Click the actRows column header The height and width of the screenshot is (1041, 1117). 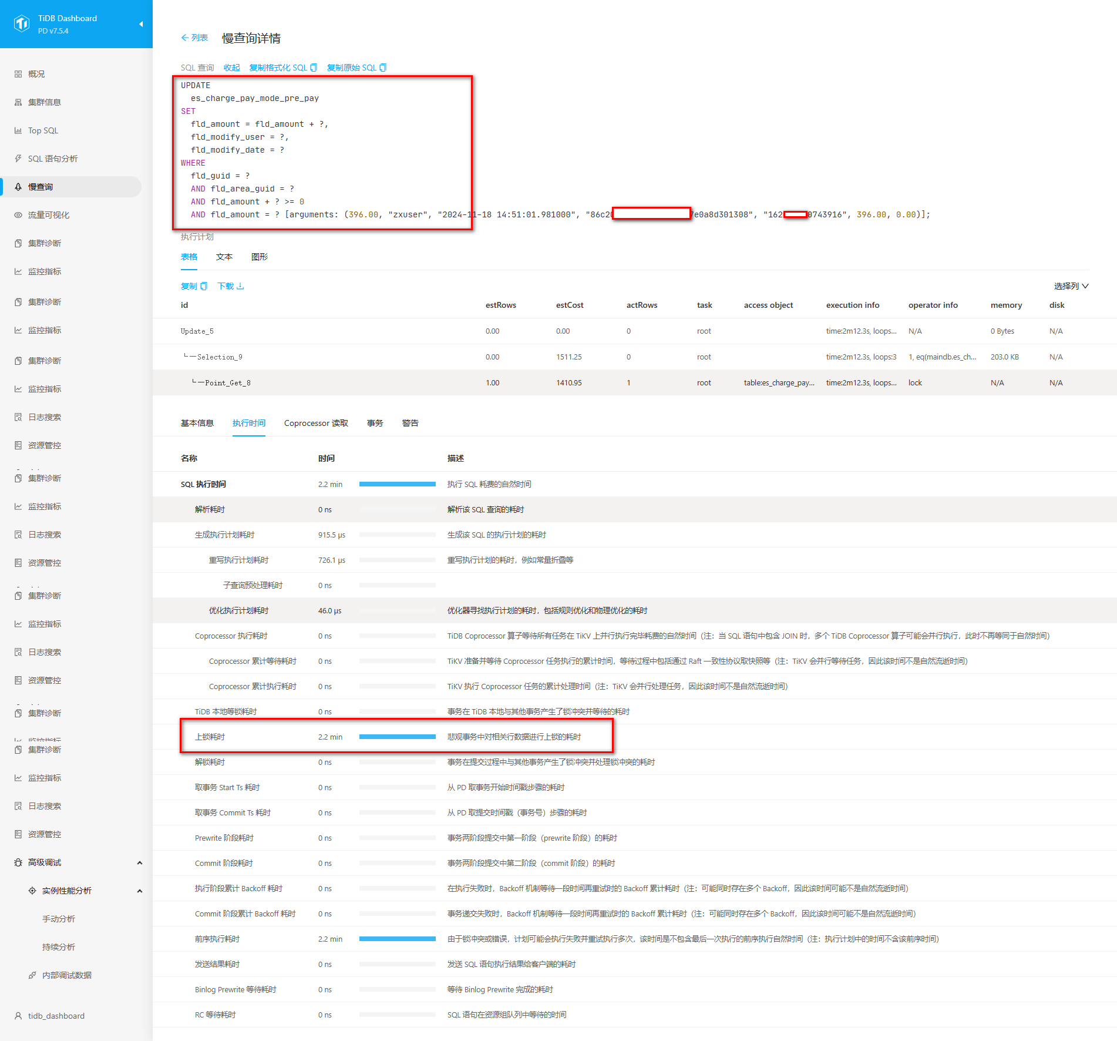[642, 305]
